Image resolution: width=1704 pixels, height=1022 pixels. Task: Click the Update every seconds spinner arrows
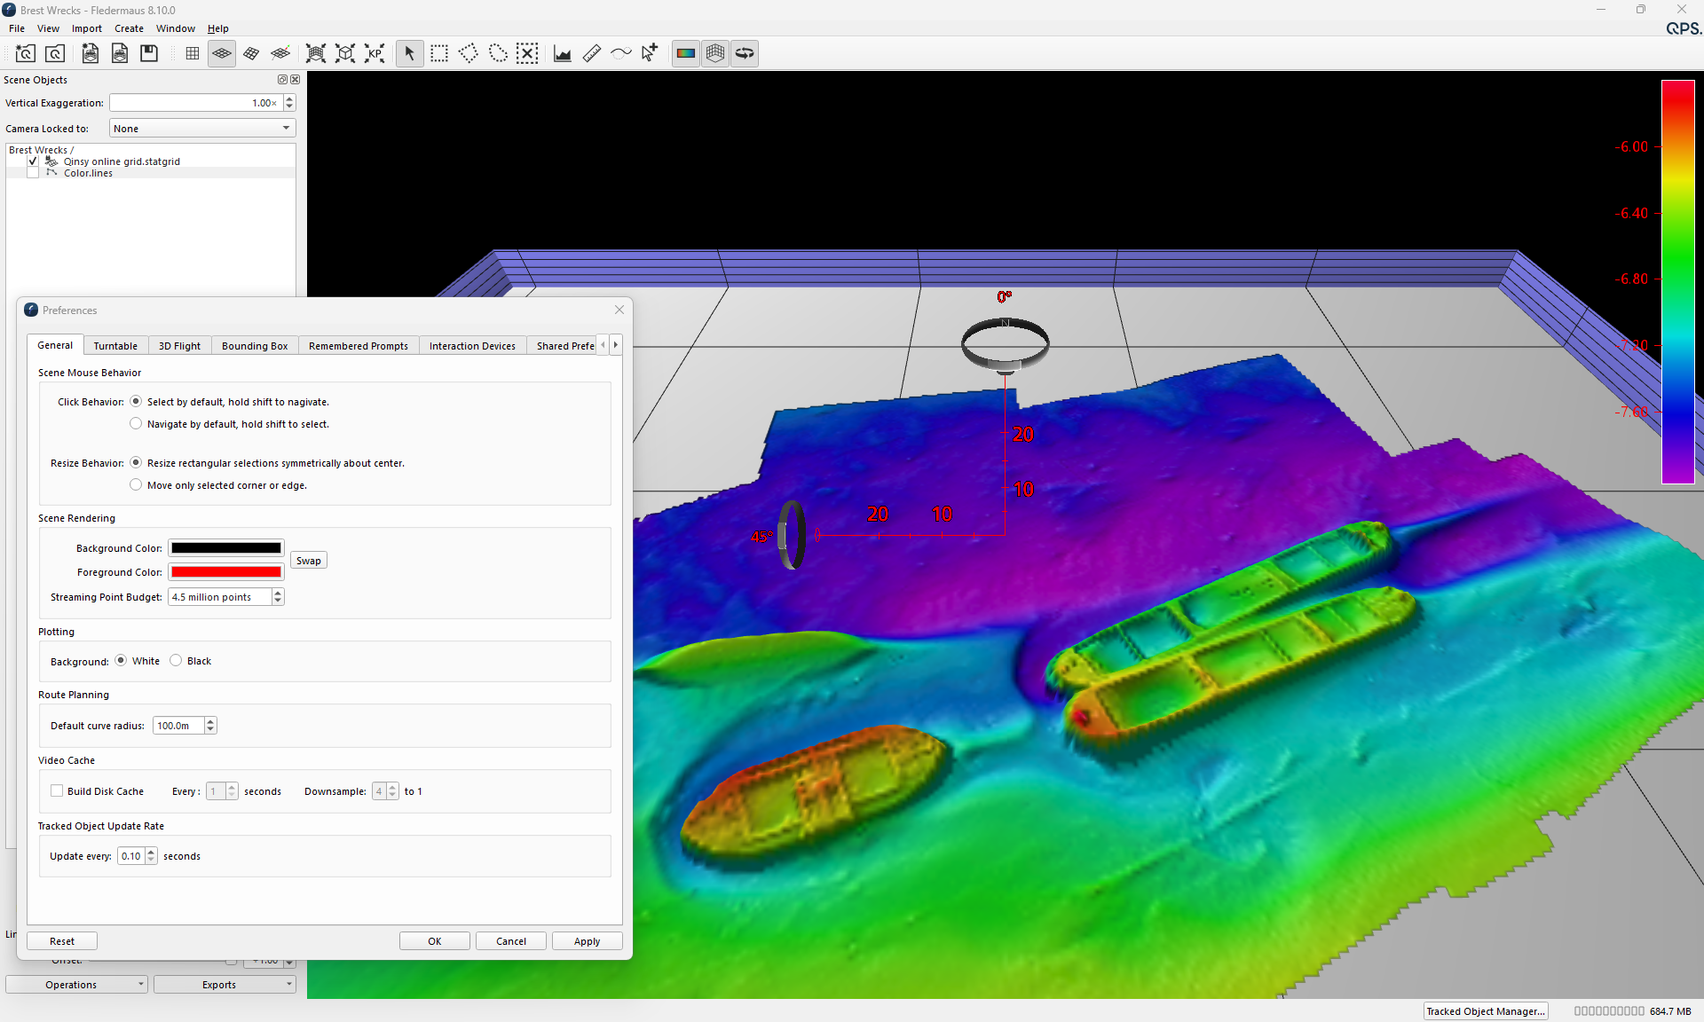152,856
